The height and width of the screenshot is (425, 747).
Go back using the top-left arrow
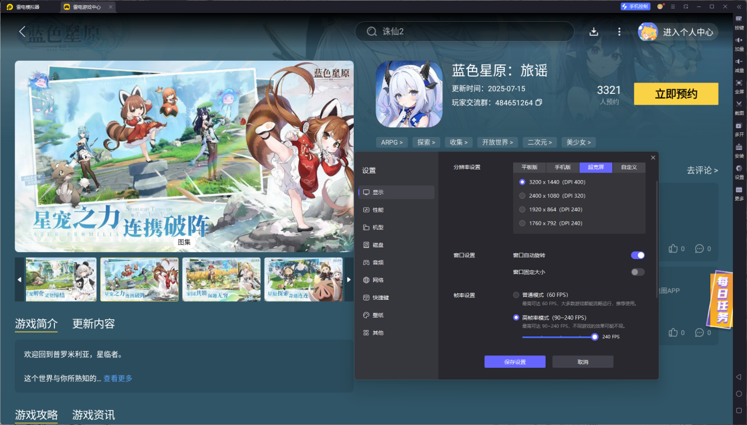22,31
